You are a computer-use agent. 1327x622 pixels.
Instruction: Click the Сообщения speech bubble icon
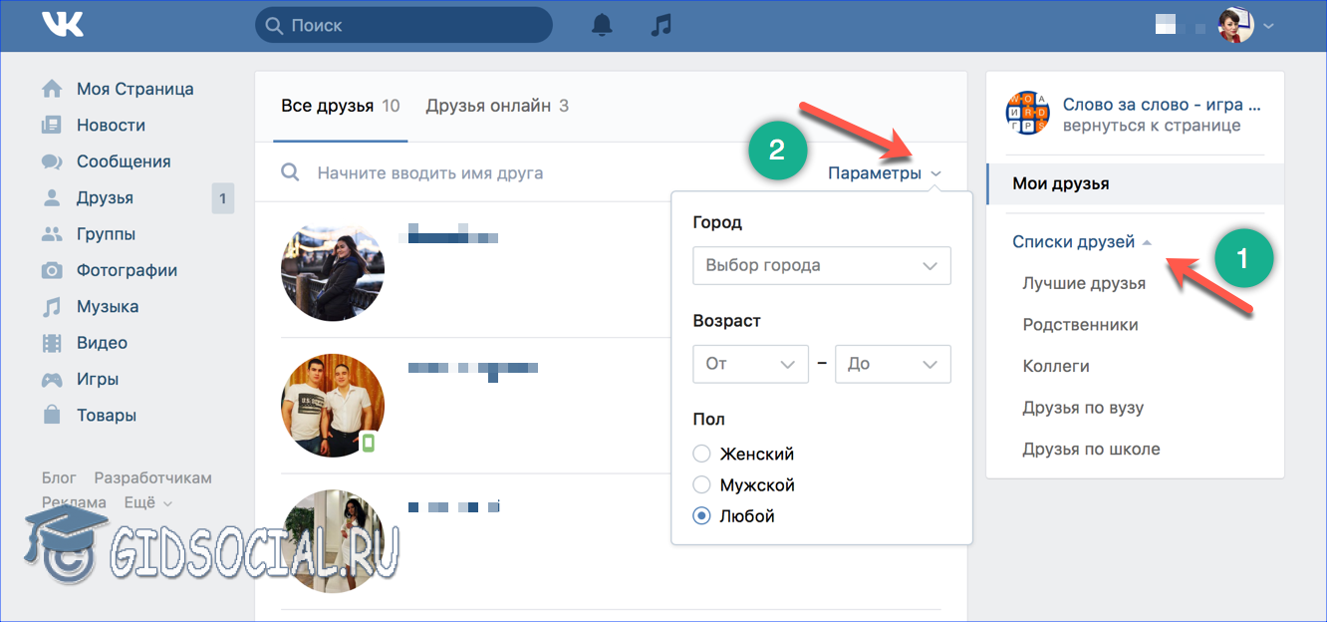(x=52, y=161)
